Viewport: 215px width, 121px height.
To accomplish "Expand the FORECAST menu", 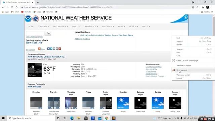I will pos(43,27).
